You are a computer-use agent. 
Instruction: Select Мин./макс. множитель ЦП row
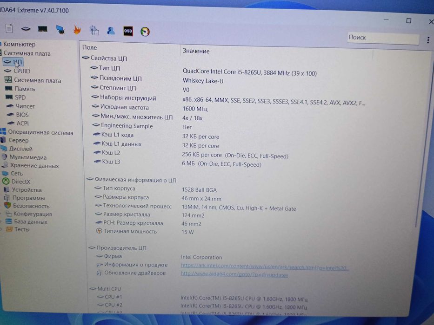coord(148,117)
